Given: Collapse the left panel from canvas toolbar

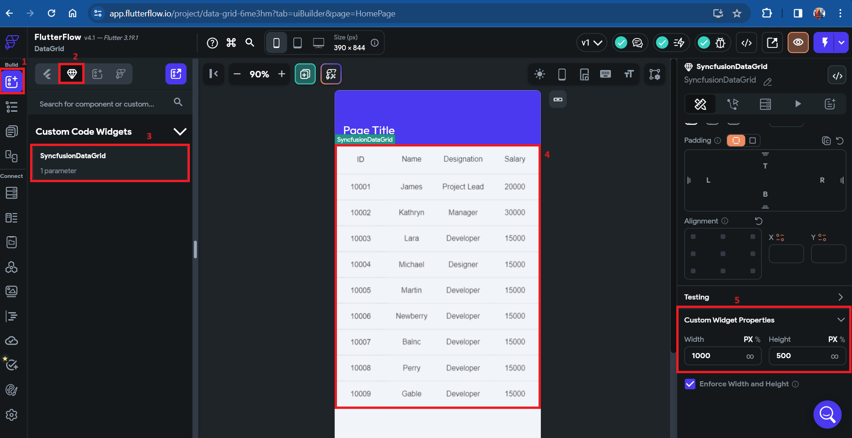Looking at the screenshot, I should pyautogui.click(x=213, y=74).
